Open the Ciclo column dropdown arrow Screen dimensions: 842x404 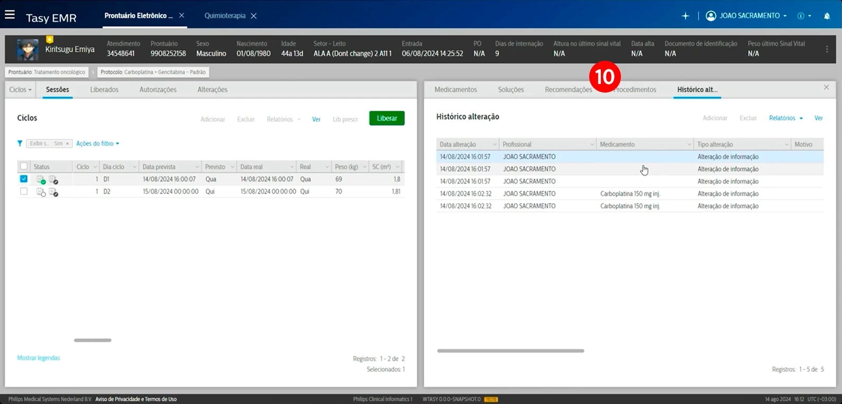pos(95,167)
